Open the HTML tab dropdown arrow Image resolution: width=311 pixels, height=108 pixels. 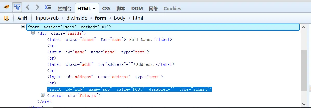[94, 9]
